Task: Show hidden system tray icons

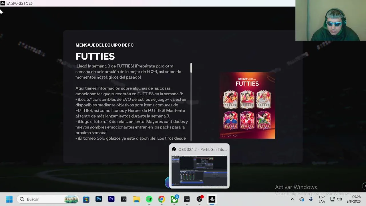Action: [x=293, y=199]
